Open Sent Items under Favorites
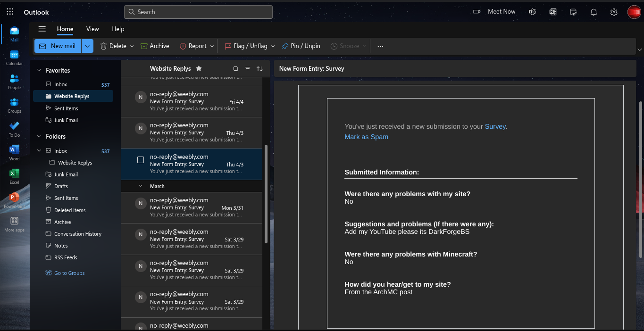 click(73, 108)
